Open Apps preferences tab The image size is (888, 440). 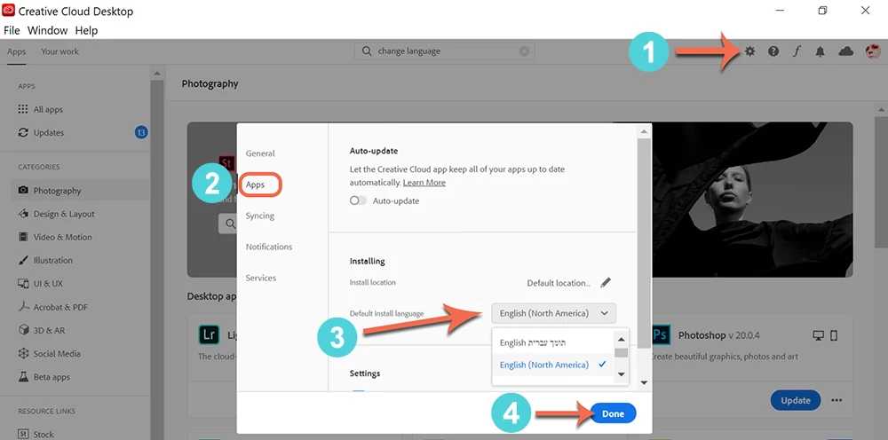pyautogui.click(x=256, y=185)
